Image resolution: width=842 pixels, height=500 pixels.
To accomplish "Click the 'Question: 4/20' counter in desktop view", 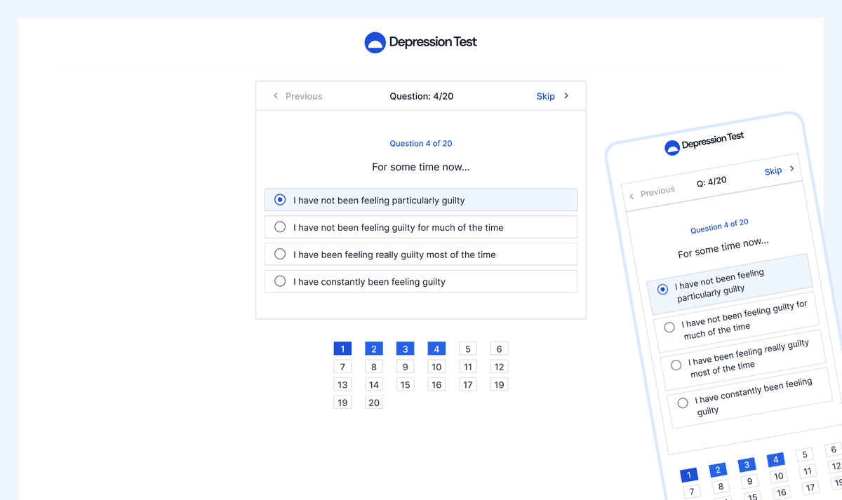I will [x=422, y=96].
